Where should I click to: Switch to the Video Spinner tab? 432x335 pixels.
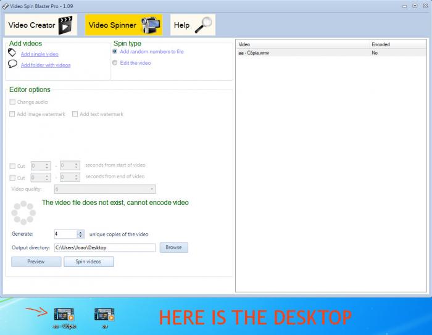click(x=123, y=25)
